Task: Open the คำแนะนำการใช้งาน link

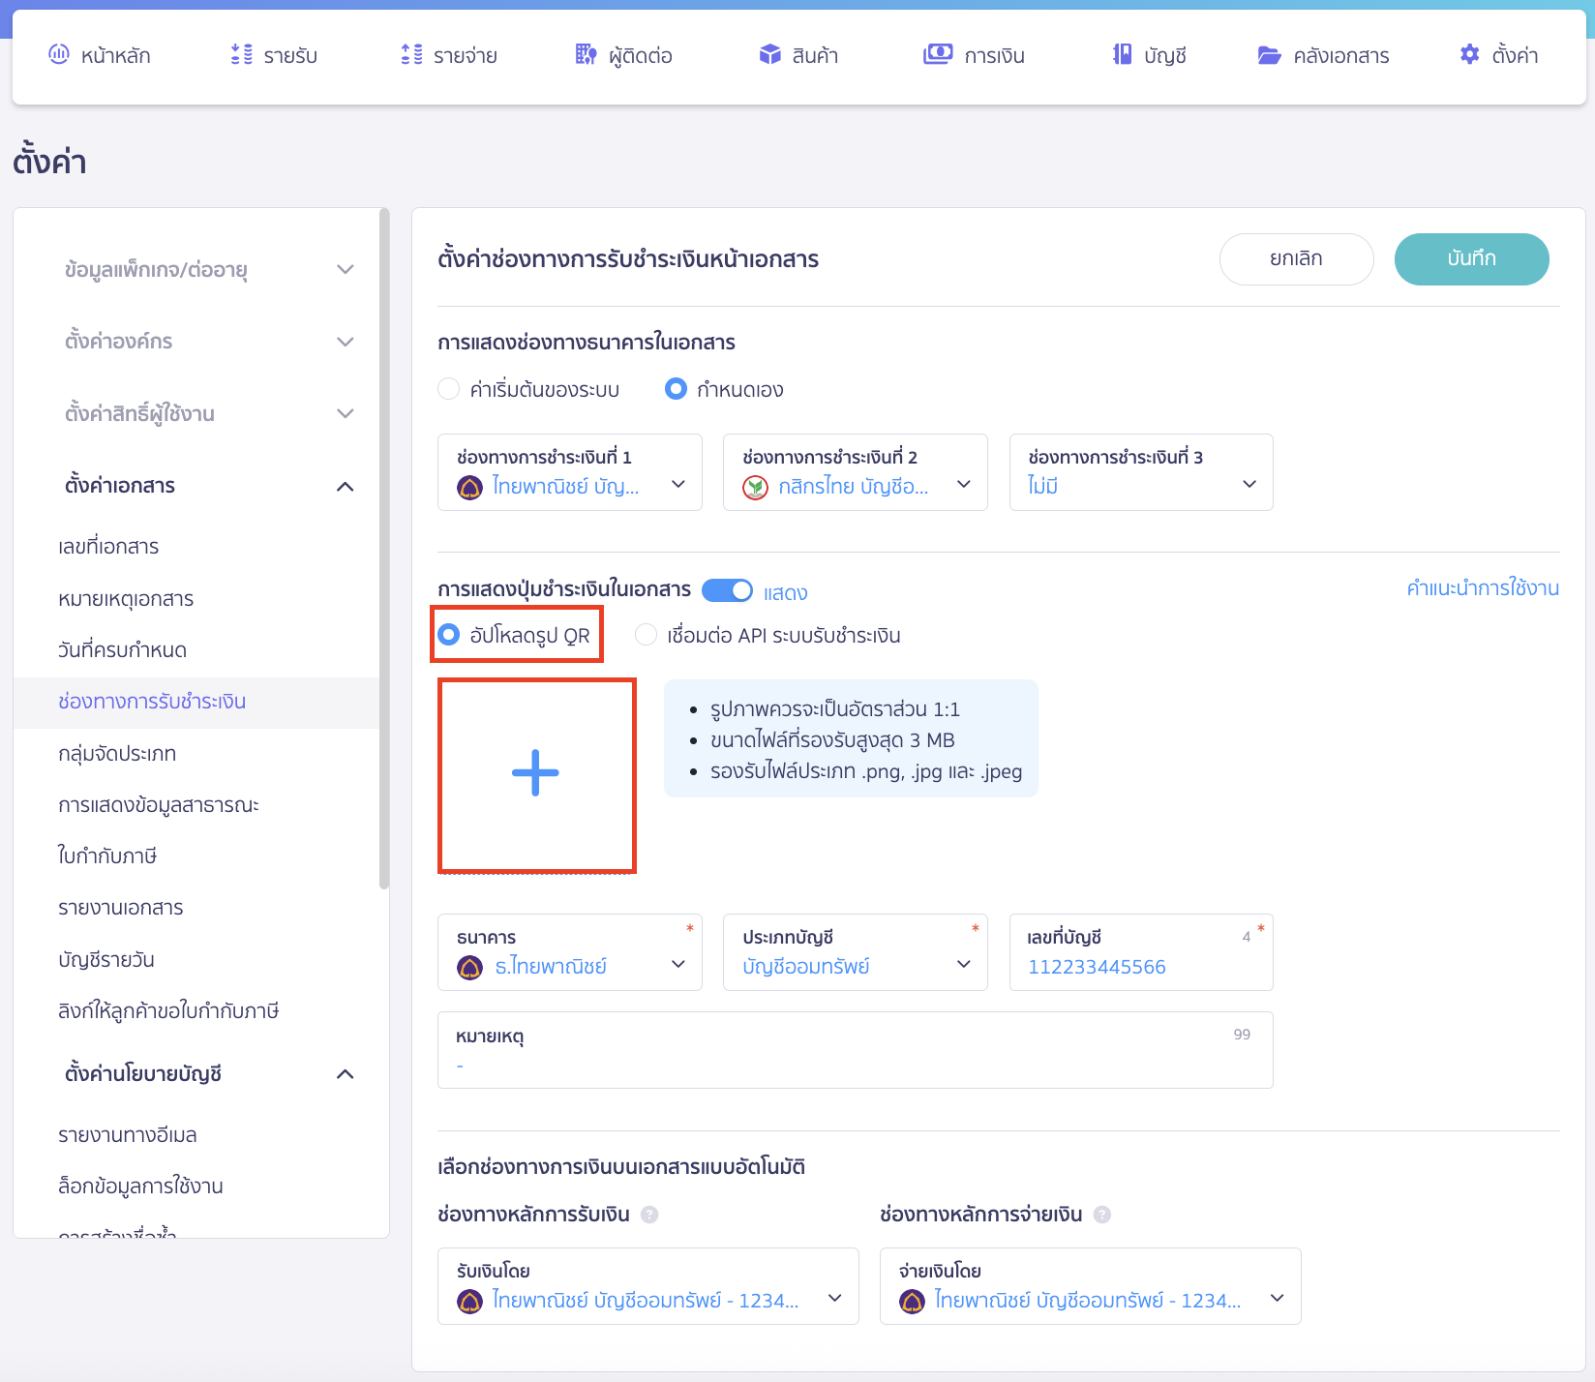Action: click(1482, 588)
